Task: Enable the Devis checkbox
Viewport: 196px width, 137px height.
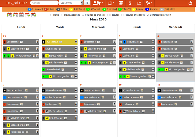Action: coord(51,15)
